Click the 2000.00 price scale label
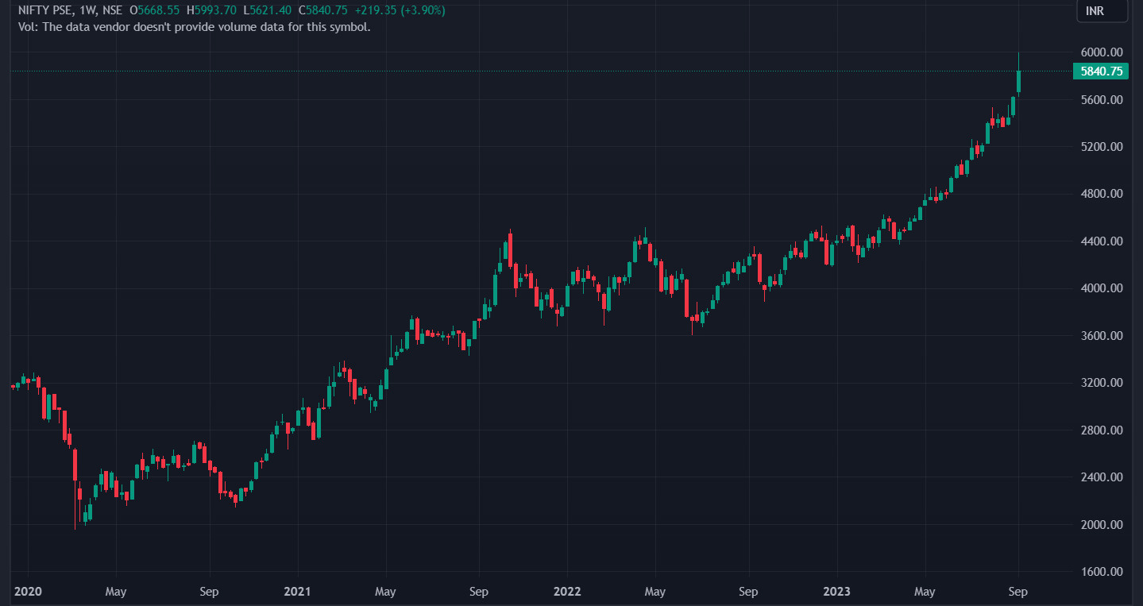This screenshot has width=1143, height=606. (x=1100, y=525)
